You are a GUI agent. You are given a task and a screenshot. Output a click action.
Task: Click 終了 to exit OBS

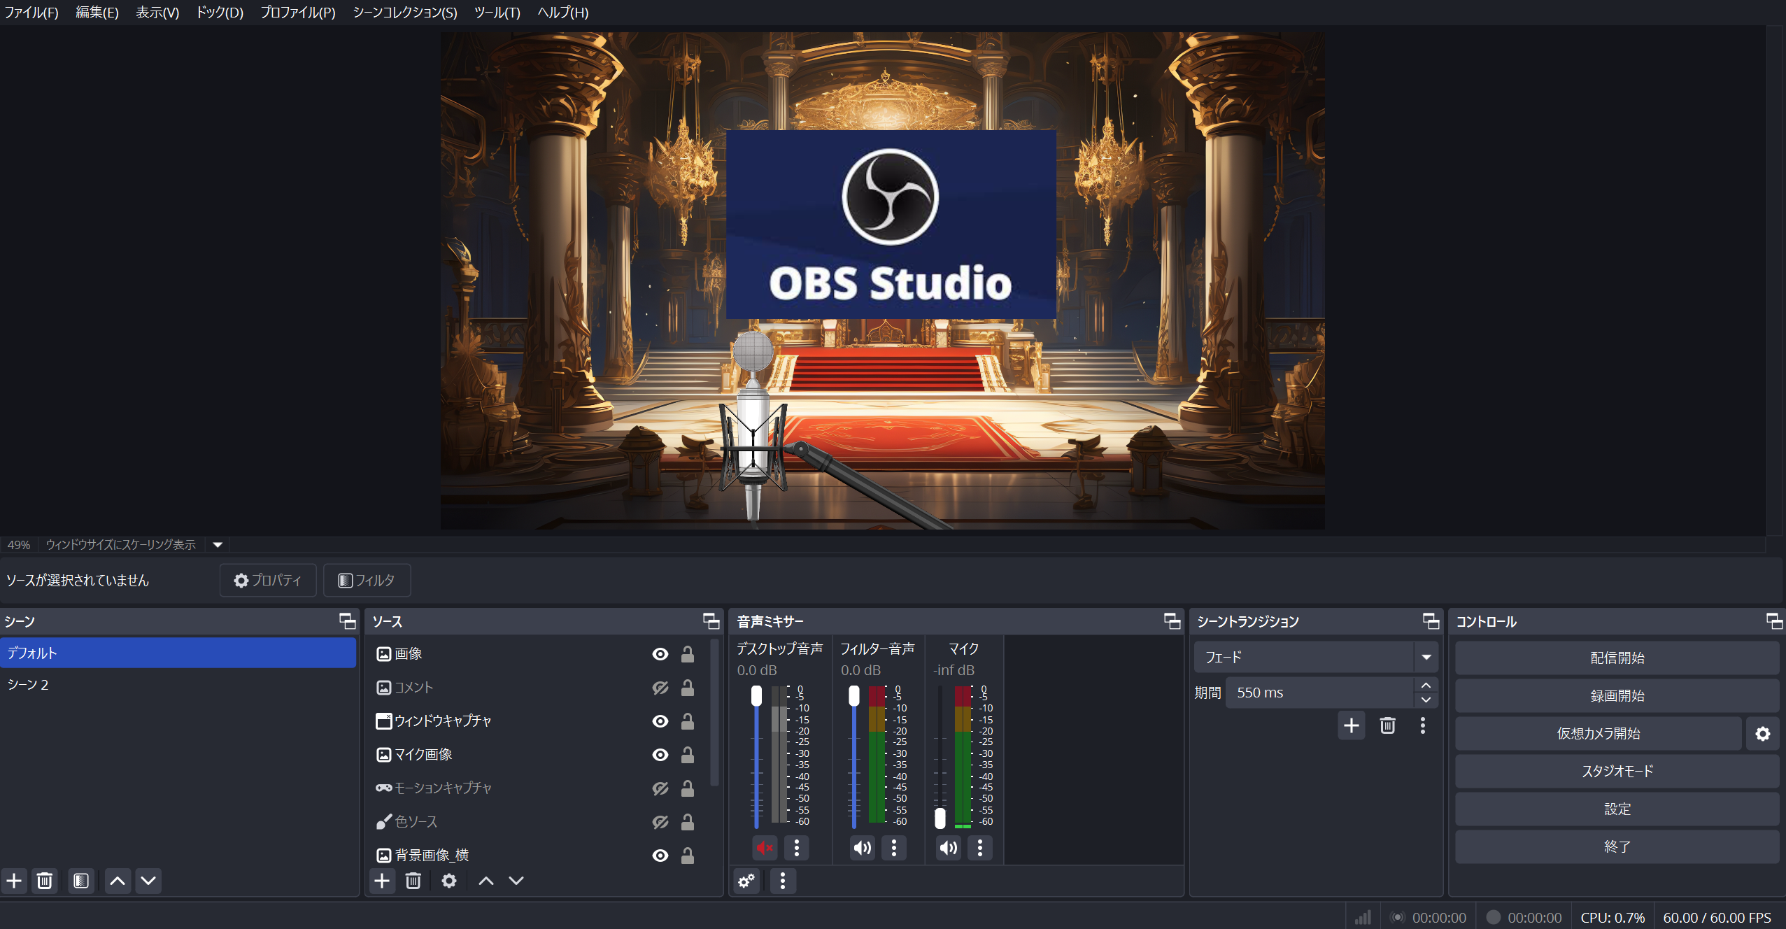click(1617, 847)
